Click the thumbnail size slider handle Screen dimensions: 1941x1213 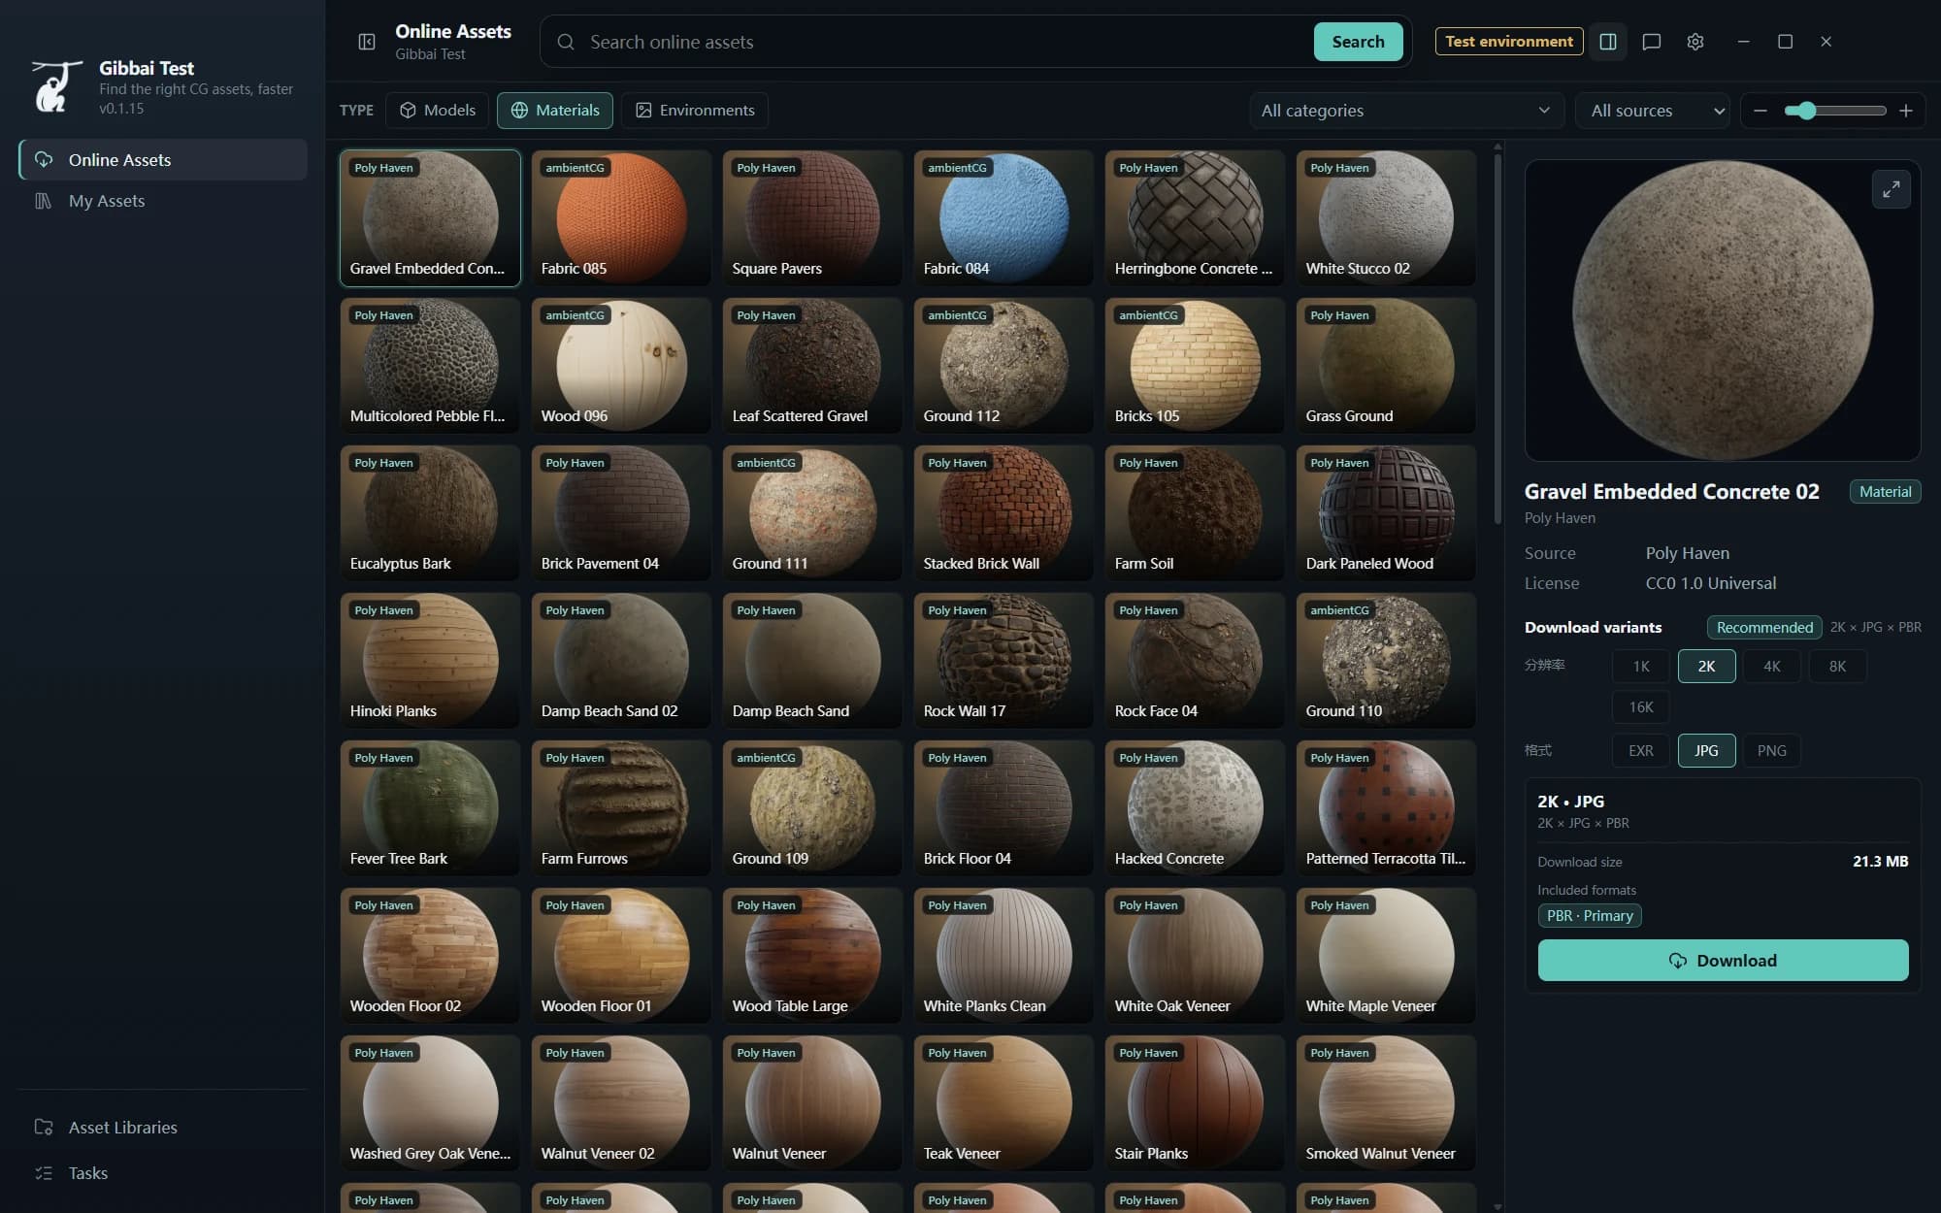click(1805, 111)
